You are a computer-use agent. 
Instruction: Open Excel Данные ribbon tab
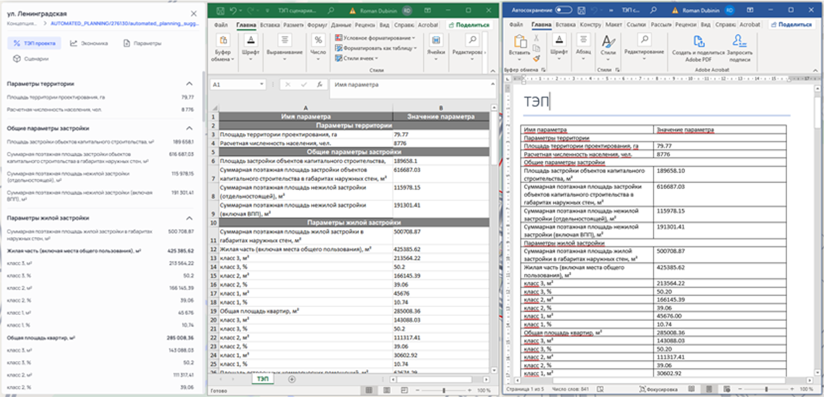[x=341, y=25]
